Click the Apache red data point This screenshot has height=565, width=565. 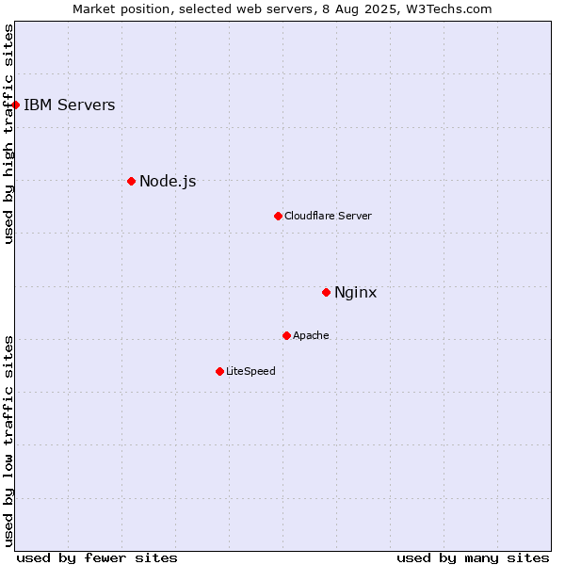pyautogui.click(x=287, y=336)
